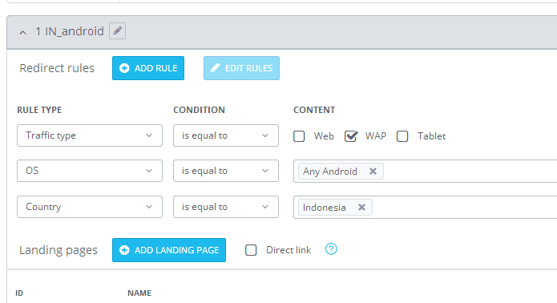The width and height of the screenshot is (557, 303).
Task: Open the help icon next to Direct link
Action: [331, 249]
